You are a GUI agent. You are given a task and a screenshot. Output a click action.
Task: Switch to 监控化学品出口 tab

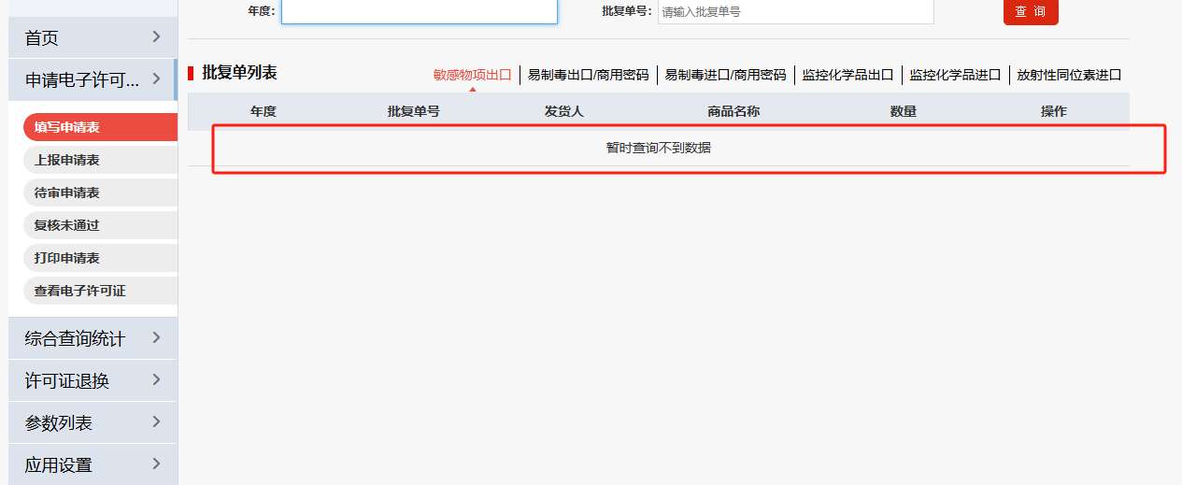point(847,75)
